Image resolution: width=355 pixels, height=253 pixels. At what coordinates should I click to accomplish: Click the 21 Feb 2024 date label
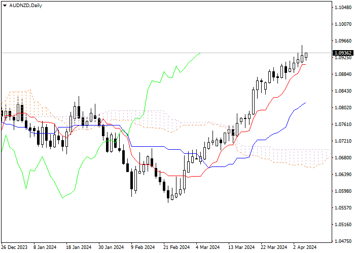pos(177,247)
